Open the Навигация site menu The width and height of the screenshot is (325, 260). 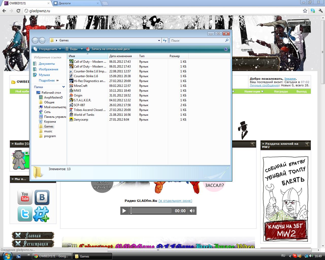253,91
